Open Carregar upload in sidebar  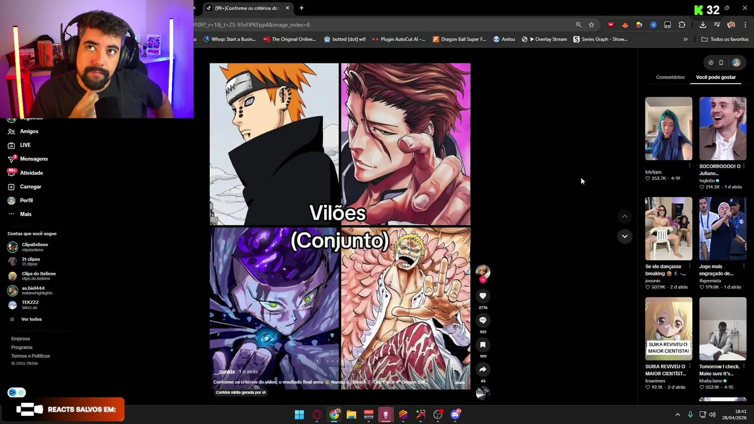click(x=25, y=187)
